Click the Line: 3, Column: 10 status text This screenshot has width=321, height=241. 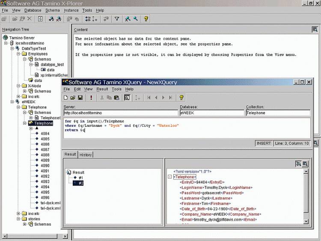click(292, 143)
